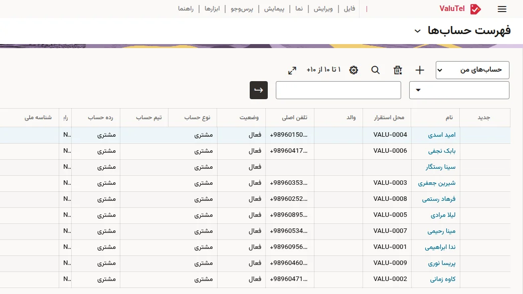Click phone number +98960150...
Screen dimensions: 523x294
pos(289,135)
